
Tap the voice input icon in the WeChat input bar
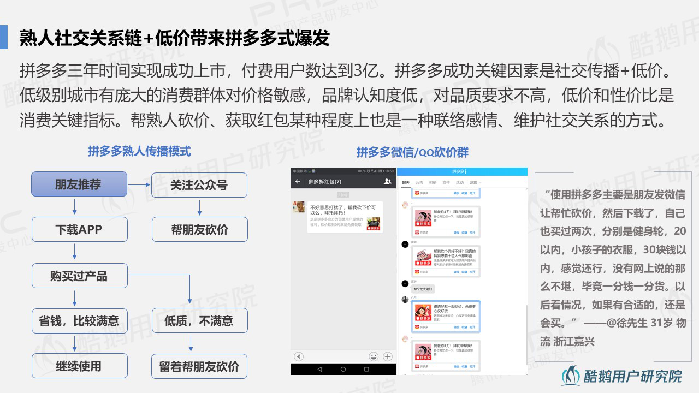pos(299,356)
